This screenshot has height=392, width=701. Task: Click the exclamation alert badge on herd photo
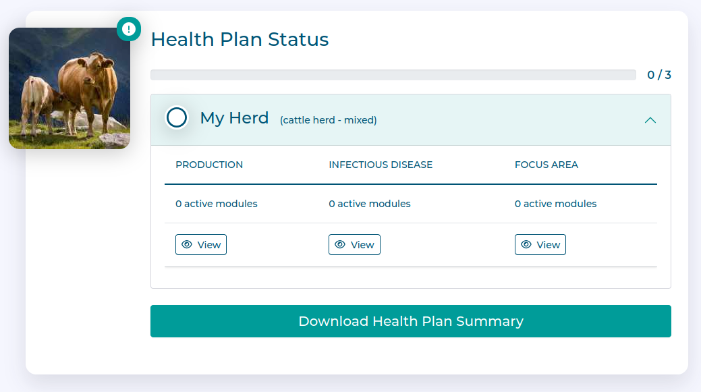129,29
